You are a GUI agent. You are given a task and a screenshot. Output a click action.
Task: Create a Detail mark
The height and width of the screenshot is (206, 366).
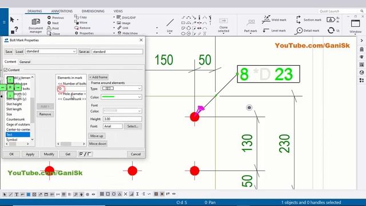coord(307,30)
